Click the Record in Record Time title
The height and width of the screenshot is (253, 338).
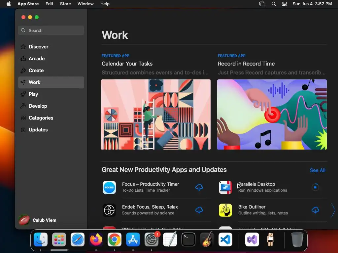[246, 64]
